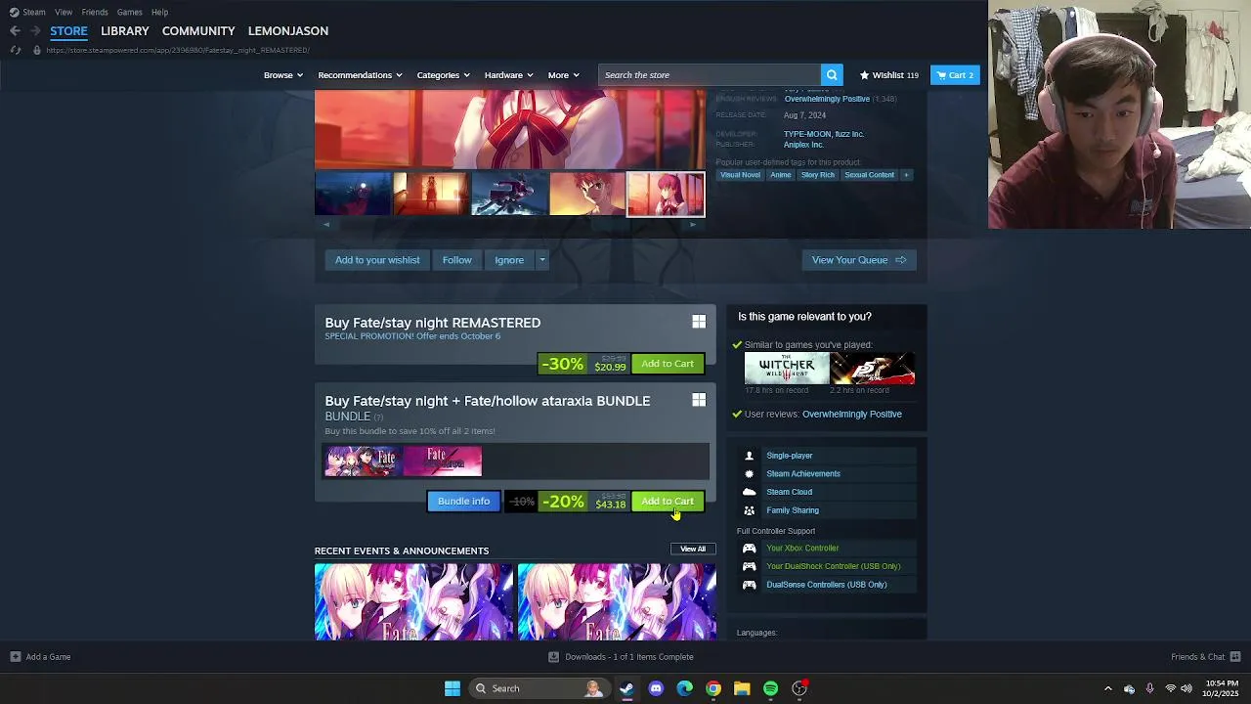Click Your Xbox Controller icon

point(750,549)
